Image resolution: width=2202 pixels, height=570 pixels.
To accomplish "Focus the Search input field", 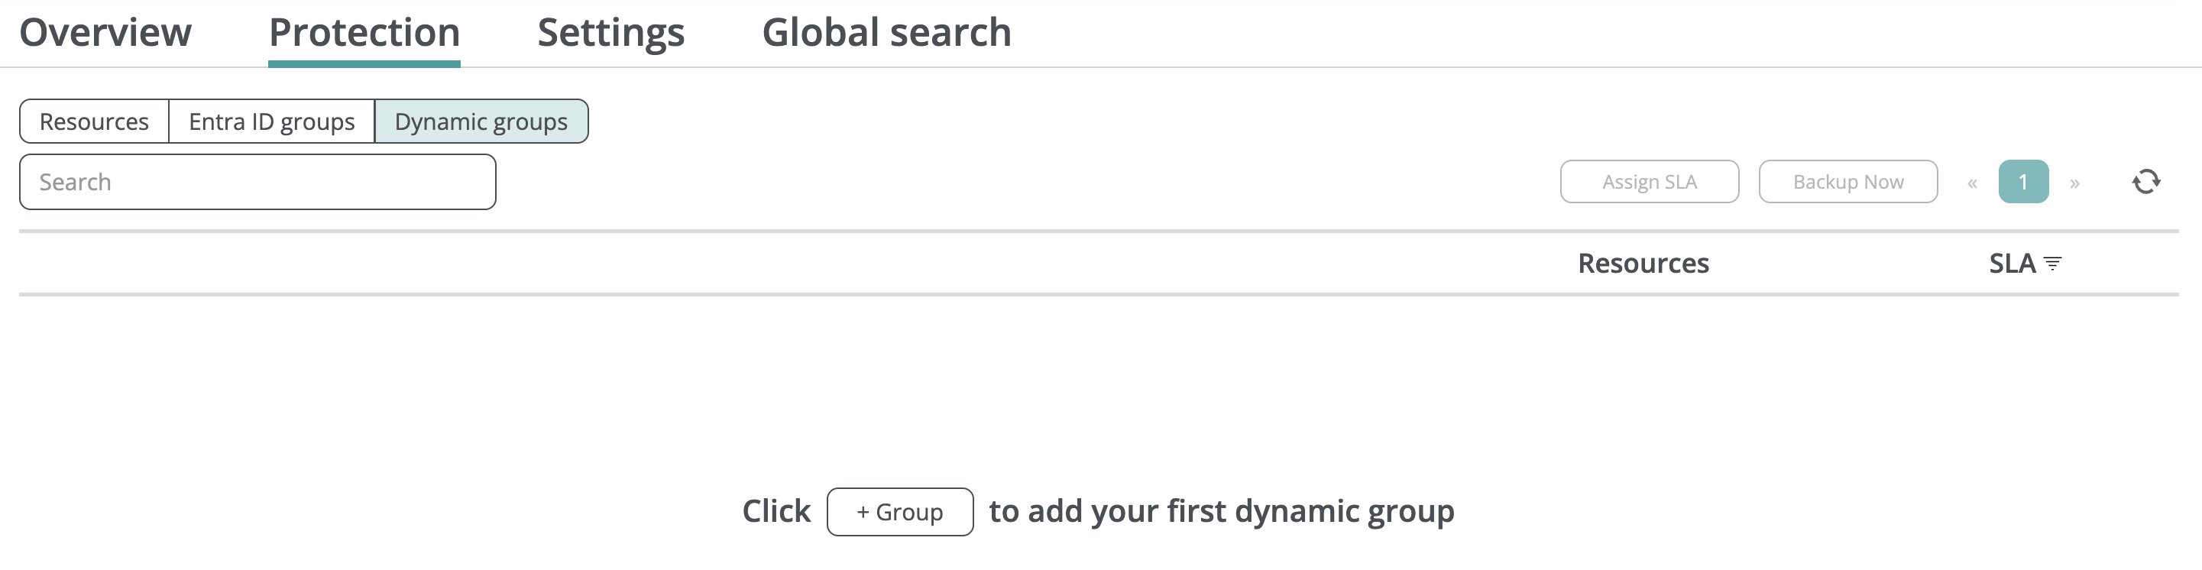I will [257, 182].
